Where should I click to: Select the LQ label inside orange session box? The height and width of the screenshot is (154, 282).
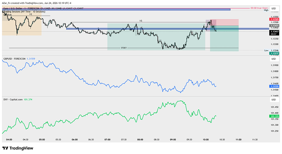[x=31, y=14]
